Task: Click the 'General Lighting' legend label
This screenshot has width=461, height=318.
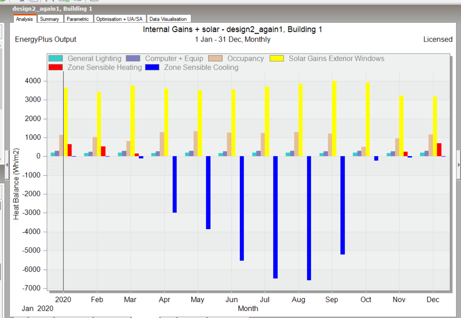Action: (x=94, y=58)
